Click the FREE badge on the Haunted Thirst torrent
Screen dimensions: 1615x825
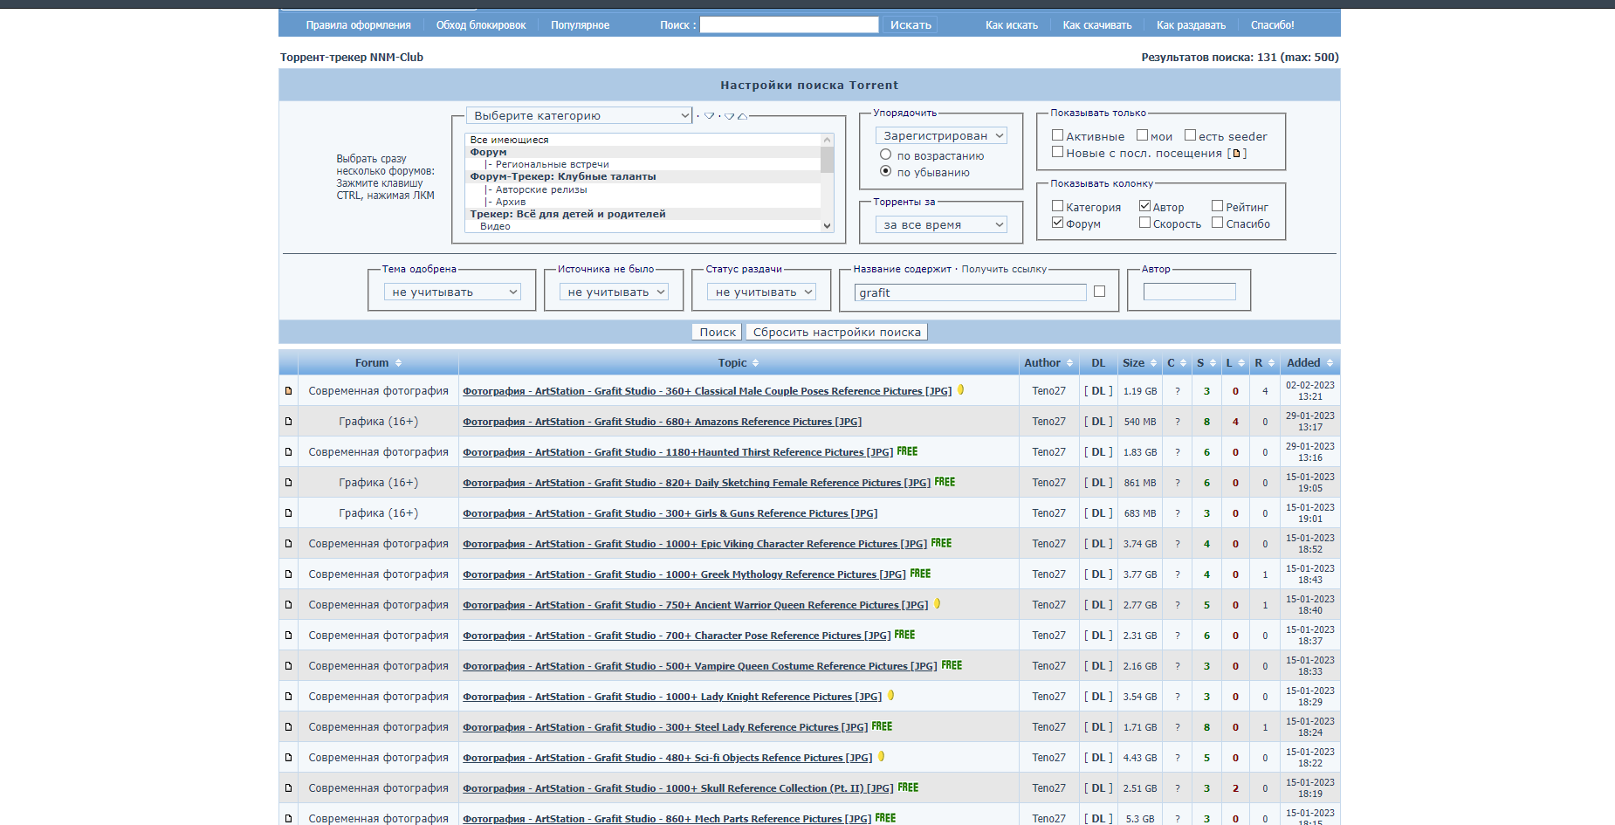[x=907, y=451]
